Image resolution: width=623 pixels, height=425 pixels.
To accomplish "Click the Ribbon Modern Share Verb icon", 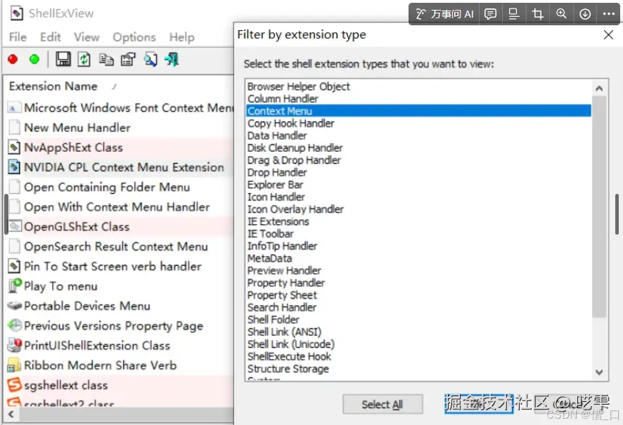I will (x=14, y=365).
